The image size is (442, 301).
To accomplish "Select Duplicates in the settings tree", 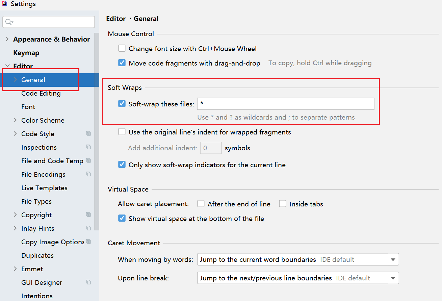I will click(37, 255).
